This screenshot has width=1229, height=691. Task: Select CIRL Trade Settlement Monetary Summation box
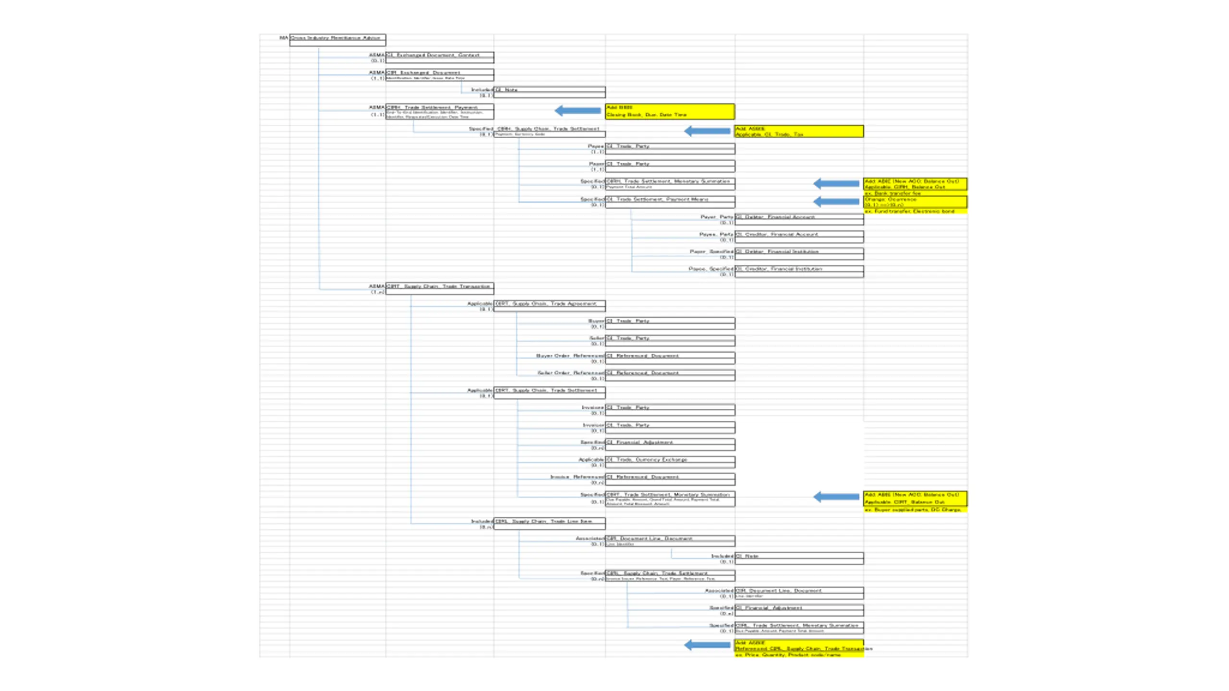799,628
